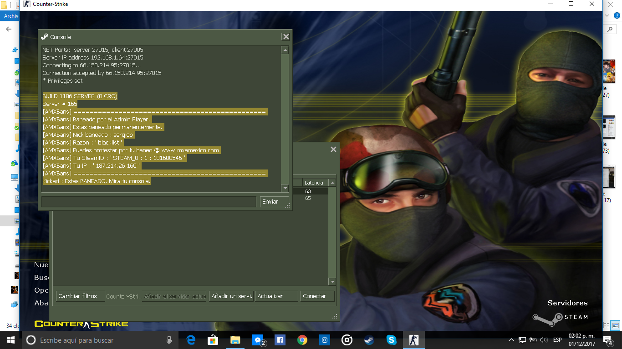Click the ESP language indicator
The height and width of the screenshot is (349, 622).
point(557,340)
